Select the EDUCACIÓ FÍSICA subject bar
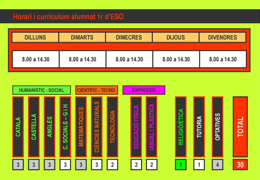This screenshot has height=180, width=260. [x=136, y=127]
